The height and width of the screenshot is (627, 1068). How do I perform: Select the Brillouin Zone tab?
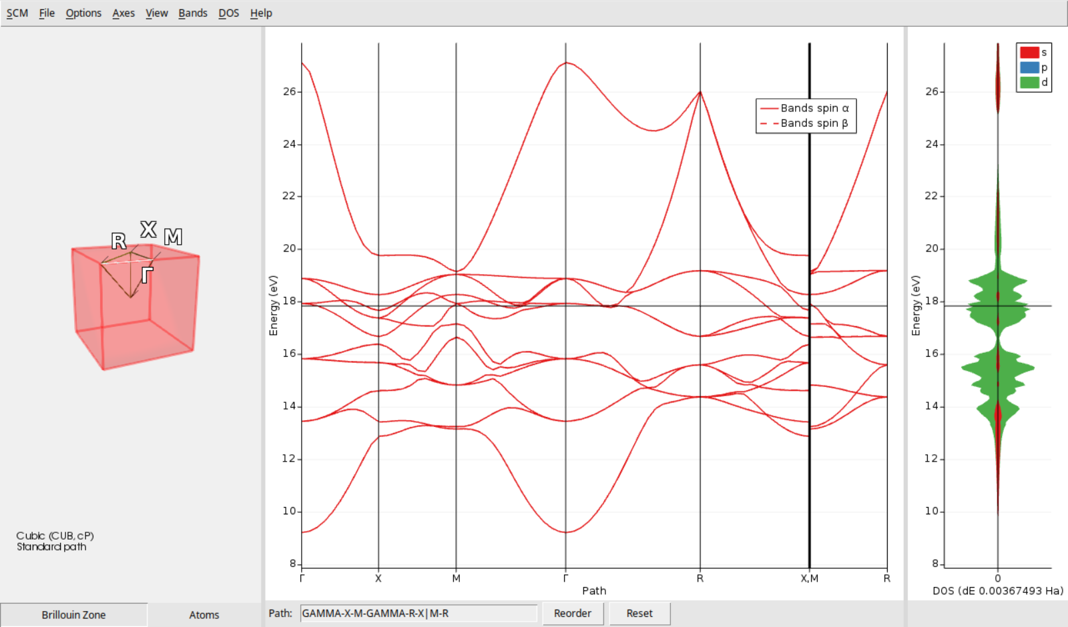[73, 614]
